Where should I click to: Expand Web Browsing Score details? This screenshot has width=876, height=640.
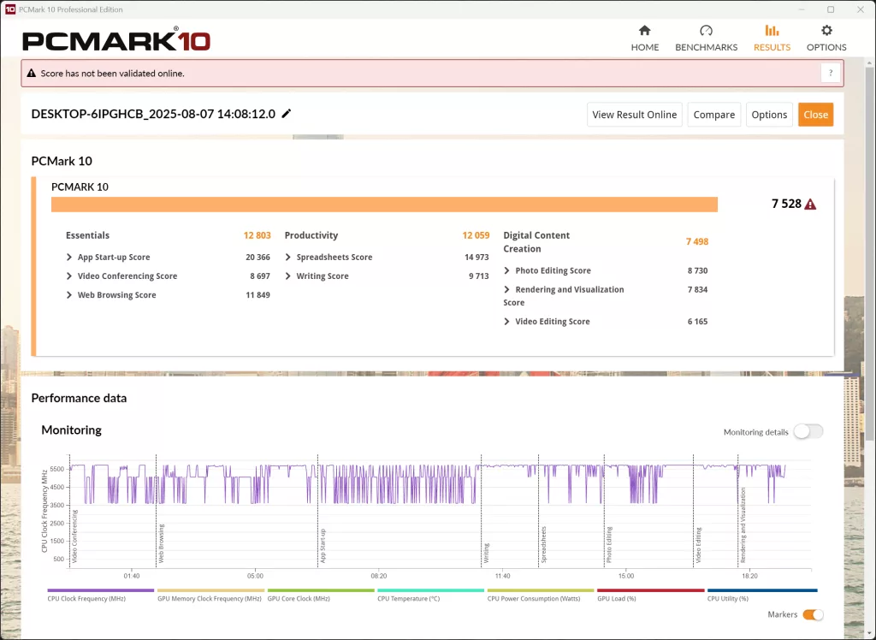(69, 295)
